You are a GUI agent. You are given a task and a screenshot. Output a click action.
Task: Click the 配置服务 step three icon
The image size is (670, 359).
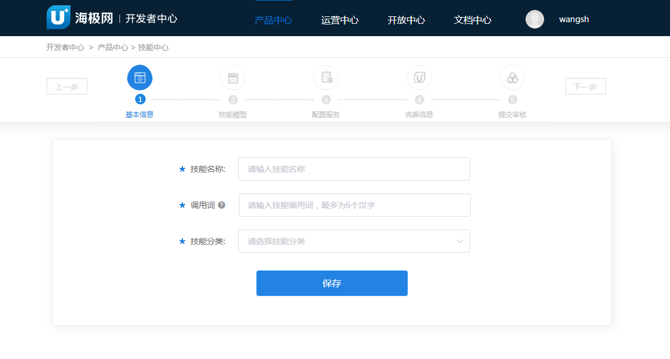tap(326, 78)
